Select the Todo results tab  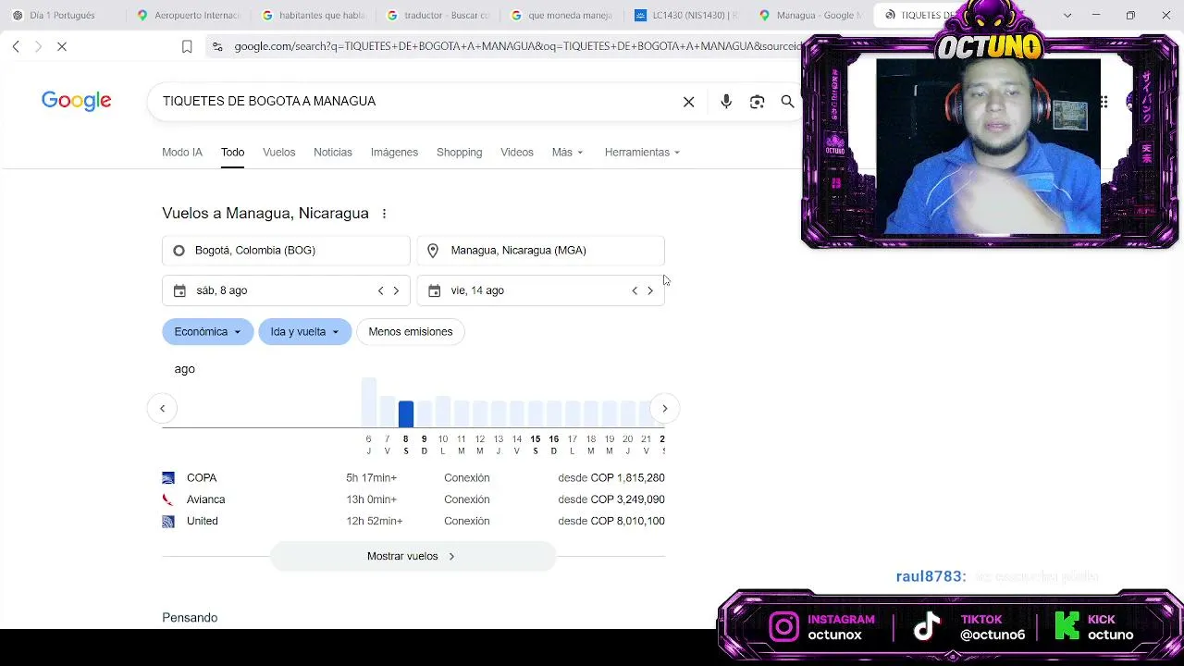(232, 153)
